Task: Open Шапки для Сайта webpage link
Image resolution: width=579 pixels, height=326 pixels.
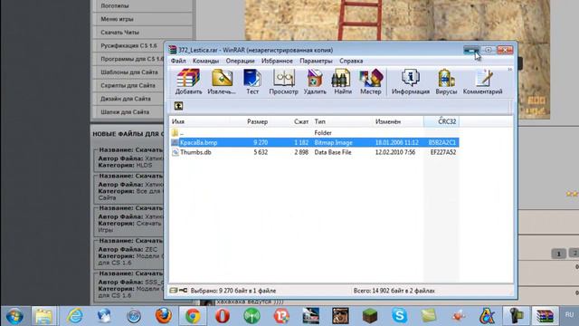Action: [x=125, y=112]
